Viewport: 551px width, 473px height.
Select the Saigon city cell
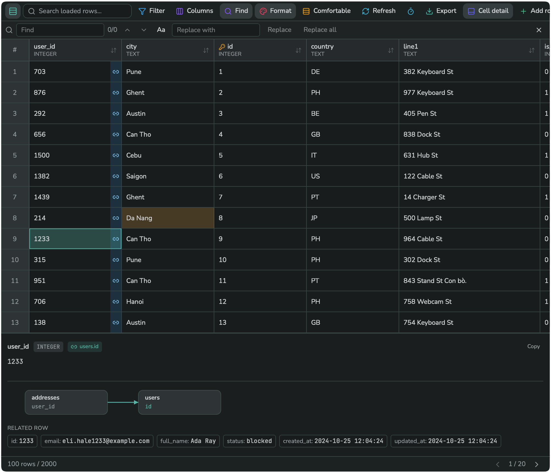tap(168, 176)
